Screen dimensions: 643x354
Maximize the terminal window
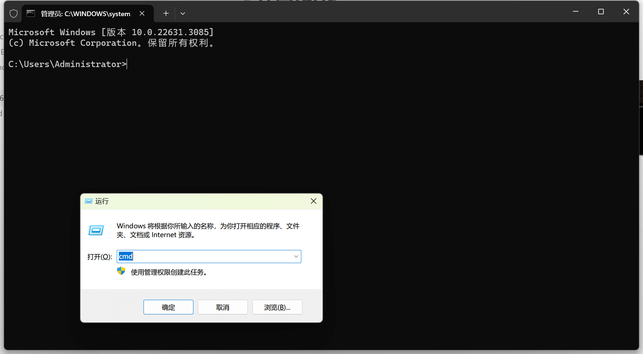(601, 12)
